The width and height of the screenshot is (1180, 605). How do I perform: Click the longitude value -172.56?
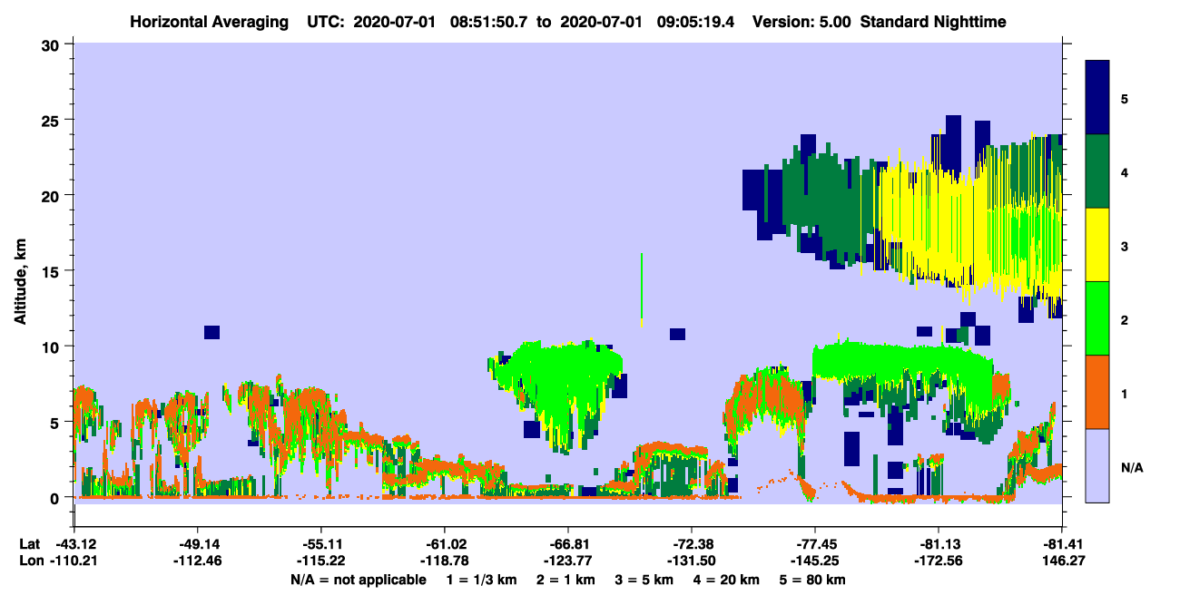(939, 561)
